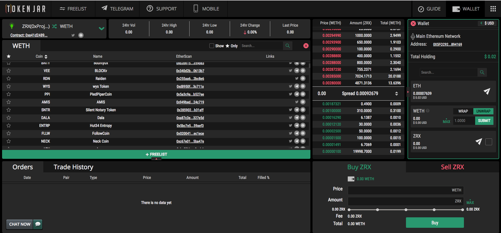Click the Telegram paper plane icon in navbar
The height and width of the screenshot is (233, 501).
pos(104,8)
